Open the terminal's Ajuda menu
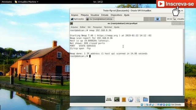 pos(117,27)
